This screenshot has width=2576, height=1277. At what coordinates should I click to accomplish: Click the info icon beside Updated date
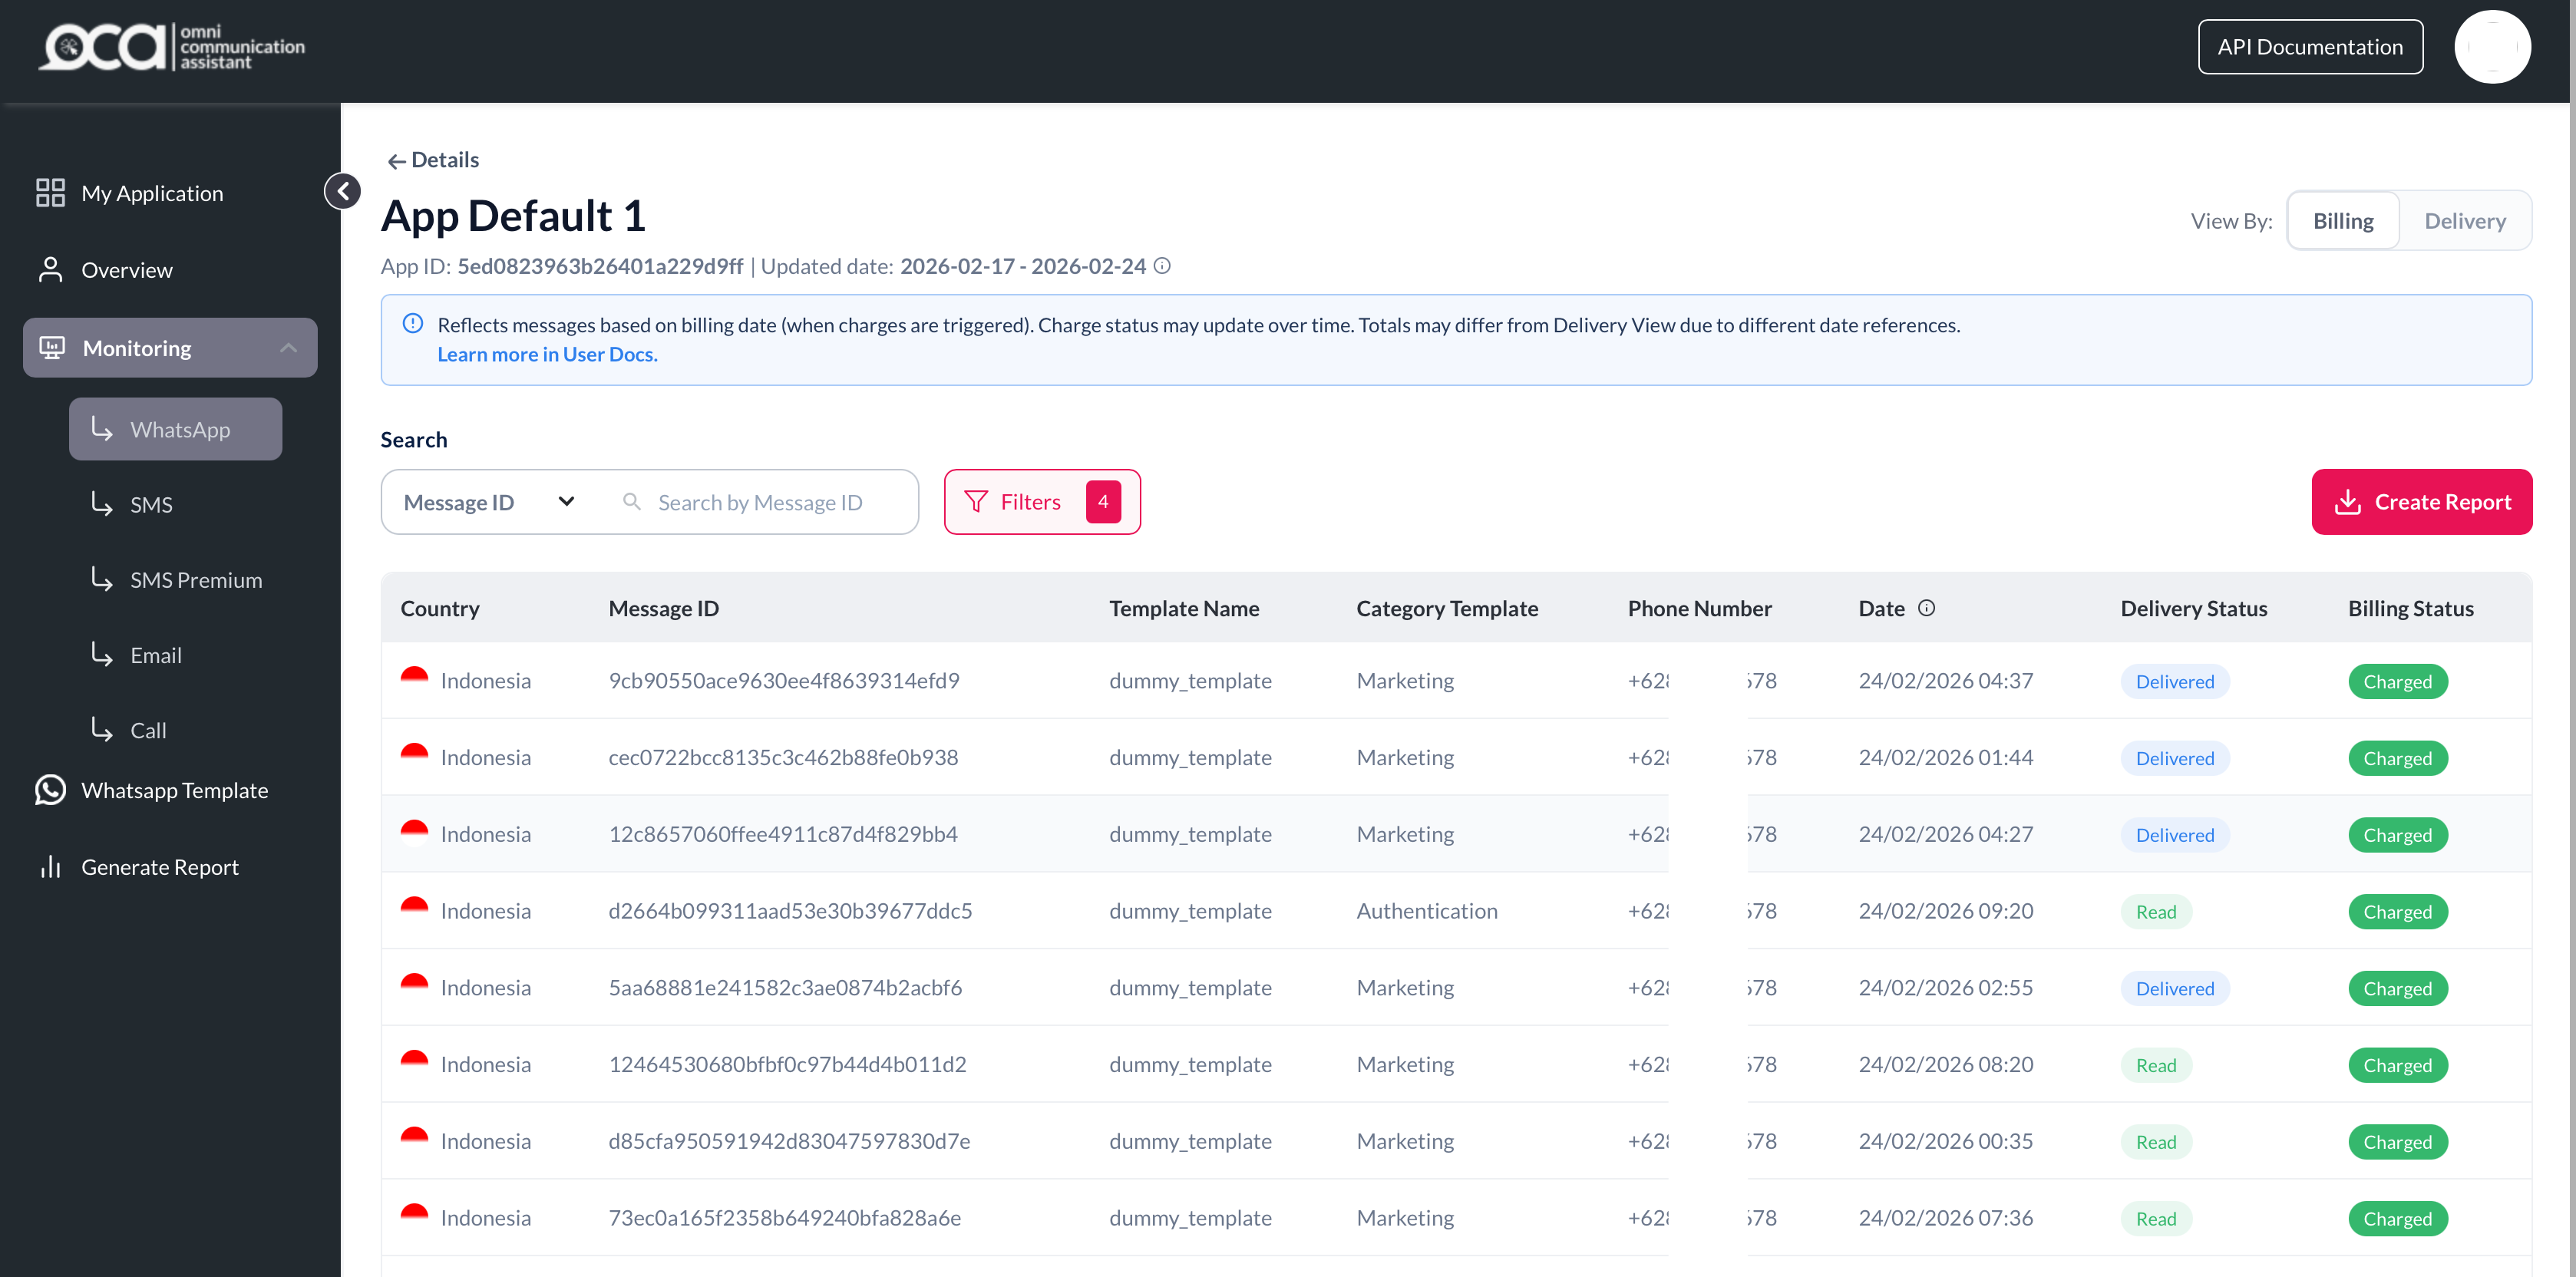click(x=1162, y=266)
